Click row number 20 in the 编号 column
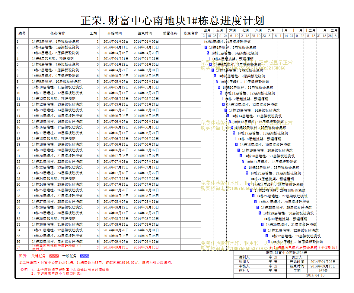This screenshot has width=354, height=293. (18, 150)
